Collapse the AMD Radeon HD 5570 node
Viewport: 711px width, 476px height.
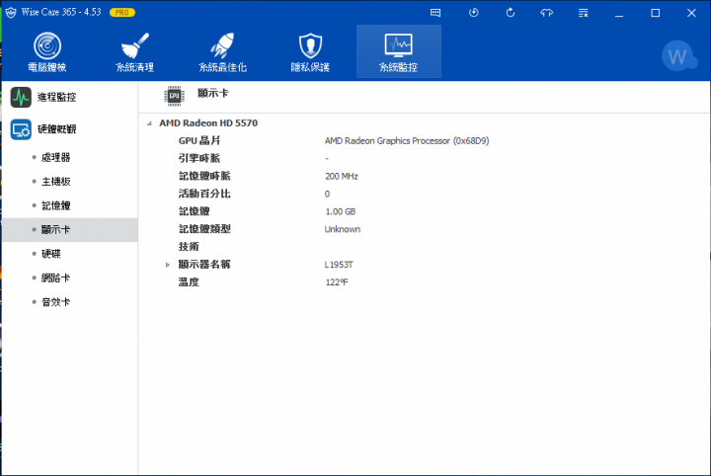pyautogui.click(x=149, y=123)
